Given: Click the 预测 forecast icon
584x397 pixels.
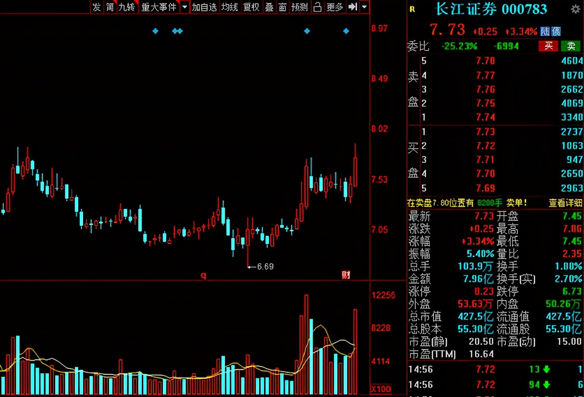Looking at the screenshot, I should point(299,8).
